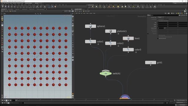Add a Camera from the lights shelf
The image size is (188, 106).
point(89,7)
